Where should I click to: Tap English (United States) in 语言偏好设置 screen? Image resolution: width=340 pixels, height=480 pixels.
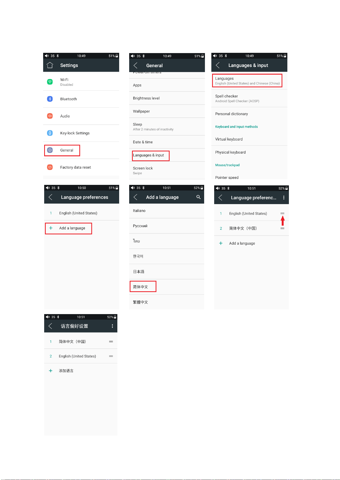click(81, 356)
